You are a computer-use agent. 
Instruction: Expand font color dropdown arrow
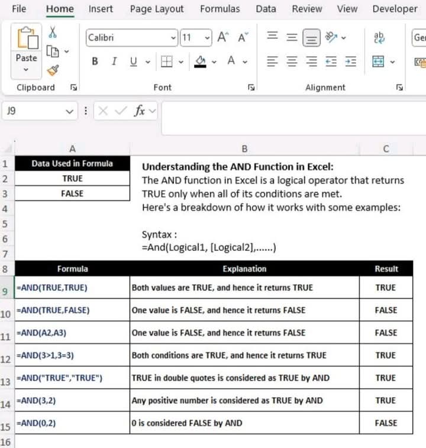(245, 62)
